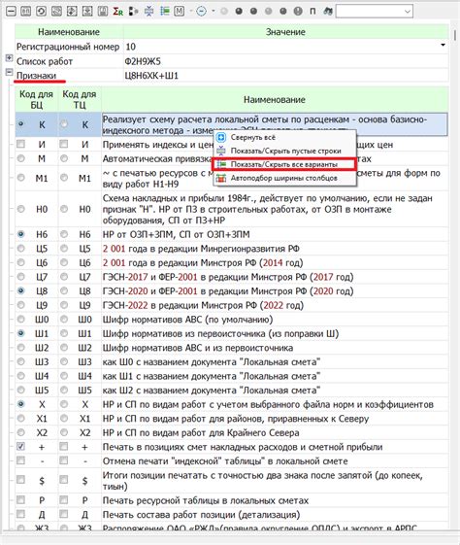This screenshot has height=545, width=460.
Task: Click the floppy disk save icon
Action: click(103, 11)
